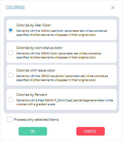Click the red CANCEL button
This screenshot has width=123, height=141.
[91, 131]
